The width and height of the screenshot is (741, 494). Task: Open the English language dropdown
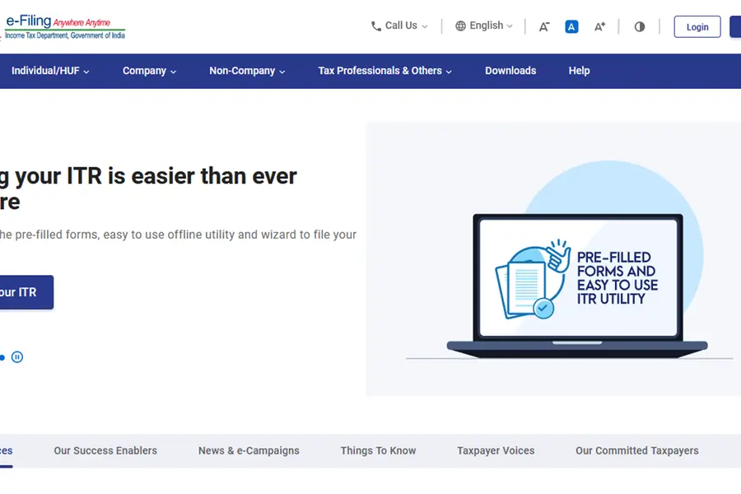(484, 26)
